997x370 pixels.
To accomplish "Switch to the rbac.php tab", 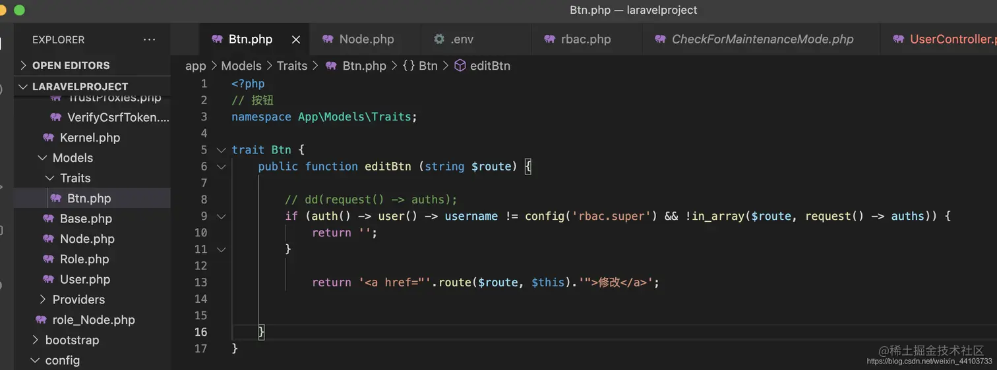I will pyautogui.click(x=586, y=40).
